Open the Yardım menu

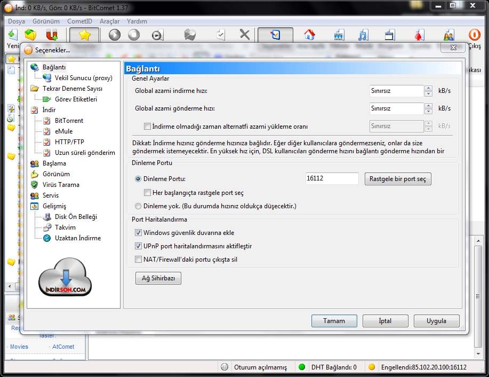(x=137, y=21)
